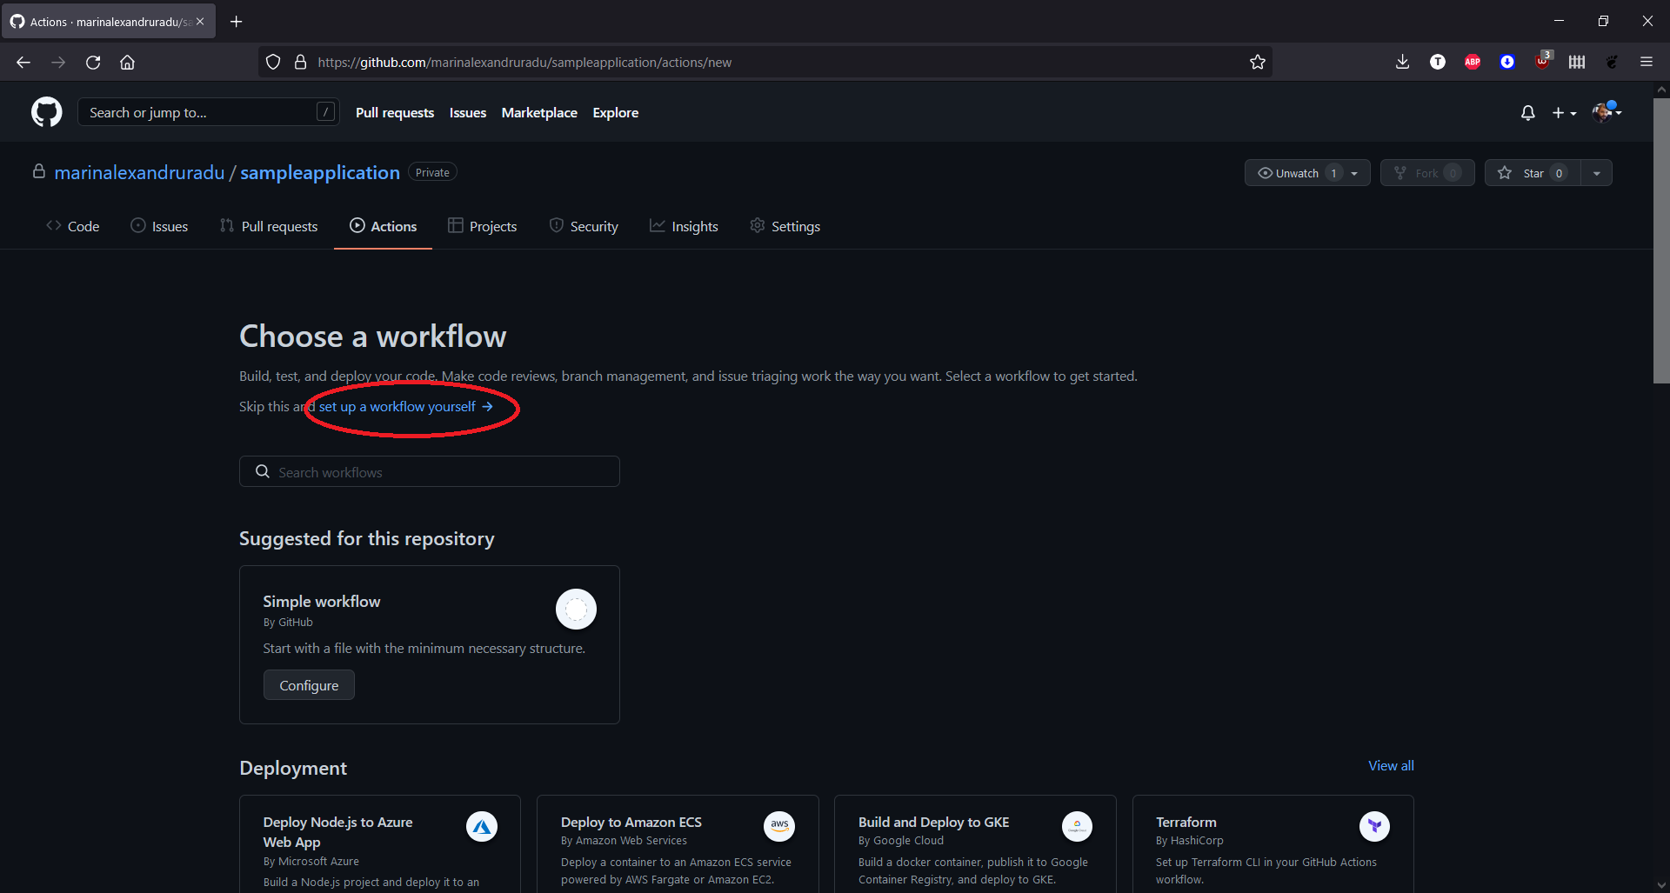Follow set up a workflow yourself link
The height and width of the screenshot is (893, 1670).
pos(406,406)
